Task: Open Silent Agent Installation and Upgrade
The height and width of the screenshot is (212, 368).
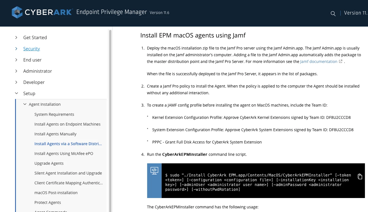Action: 68,173
